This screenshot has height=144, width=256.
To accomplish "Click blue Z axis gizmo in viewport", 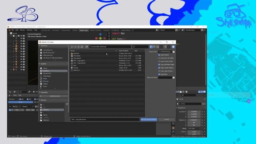I will pos(100,34).
